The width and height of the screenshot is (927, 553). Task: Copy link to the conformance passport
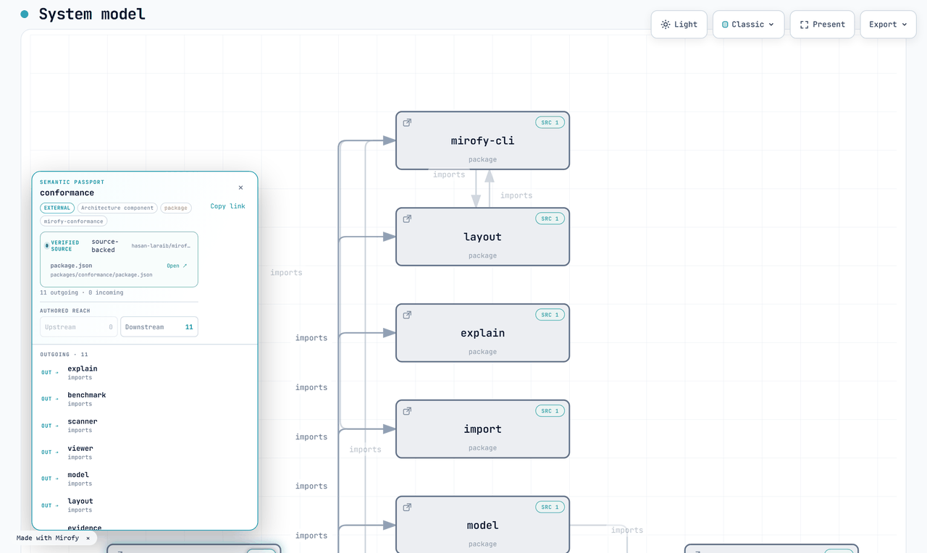227,206
